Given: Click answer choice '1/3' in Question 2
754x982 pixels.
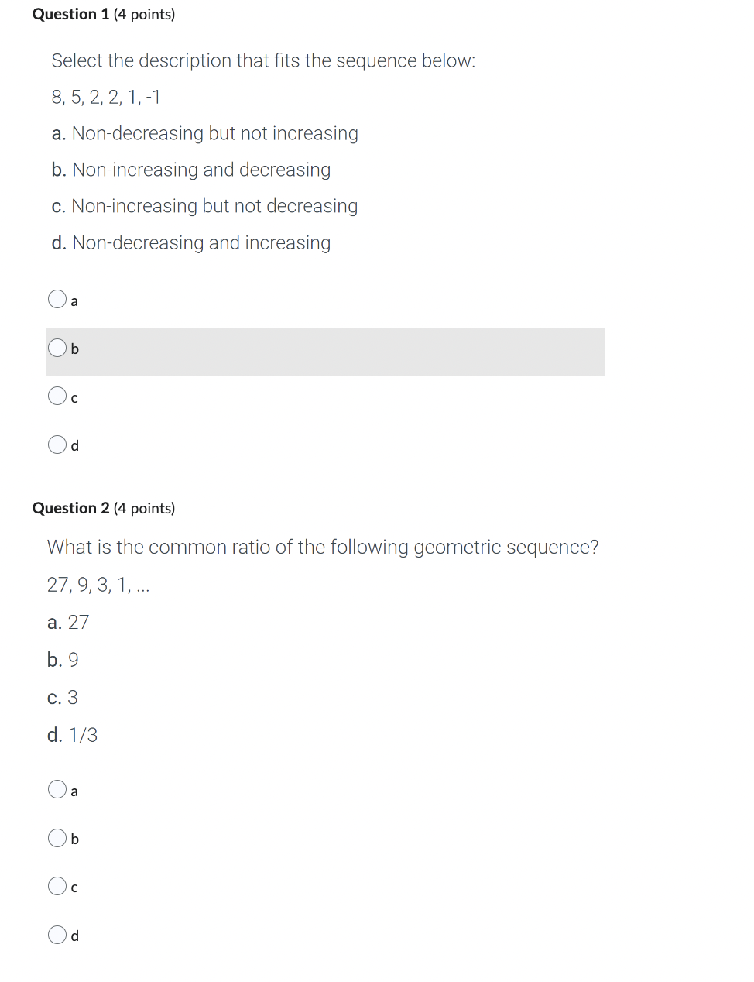Looking at the screenshot, I should pos(72,734).
